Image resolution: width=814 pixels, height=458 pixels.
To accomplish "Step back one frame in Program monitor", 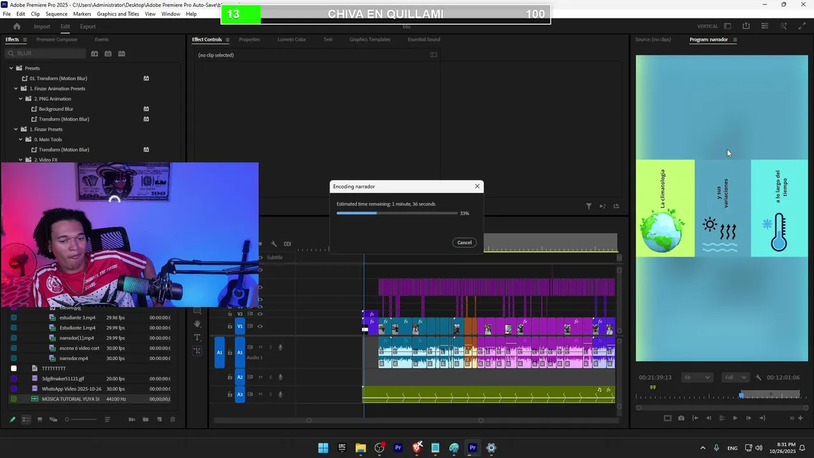I will (x=708, y=418).
